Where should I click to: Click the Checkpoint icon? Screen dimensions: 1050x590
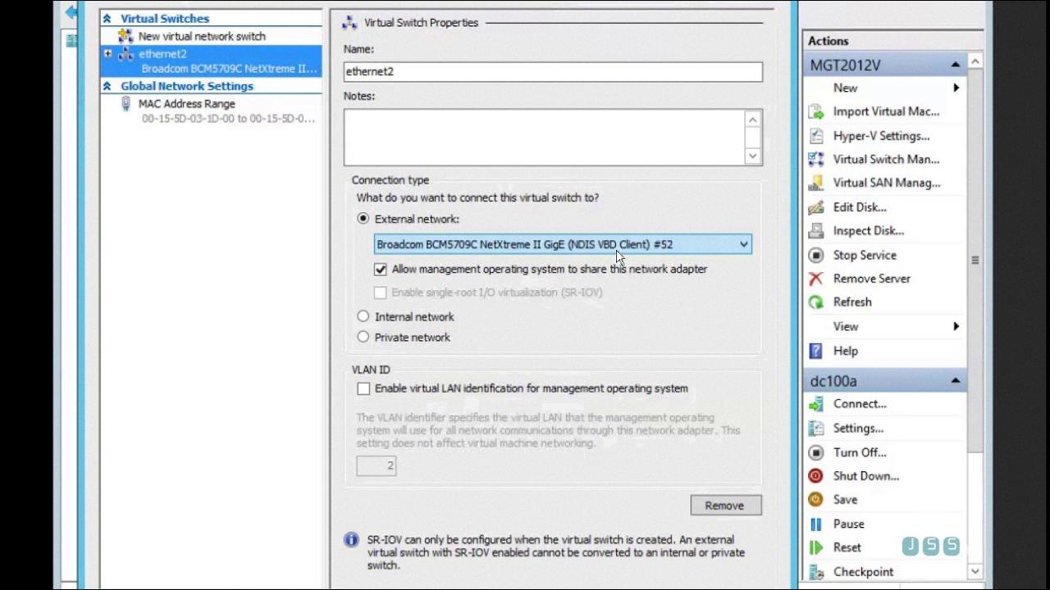[815, 572]
